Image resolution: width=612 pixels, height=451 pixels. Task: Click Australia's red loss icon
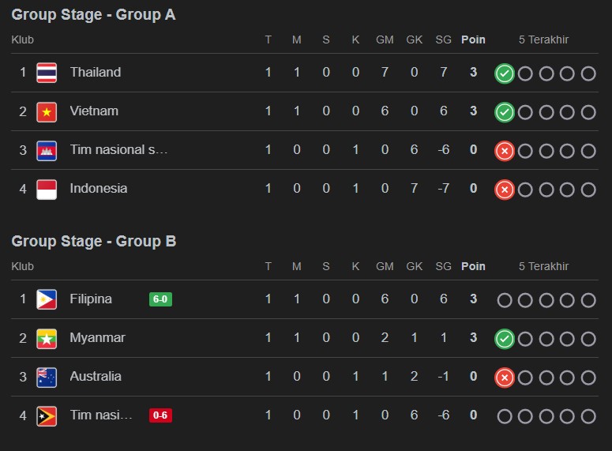[505, 378]
